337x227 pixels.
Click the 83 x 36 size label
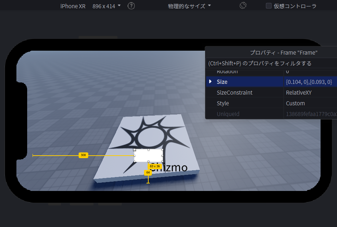pos(155,166)
